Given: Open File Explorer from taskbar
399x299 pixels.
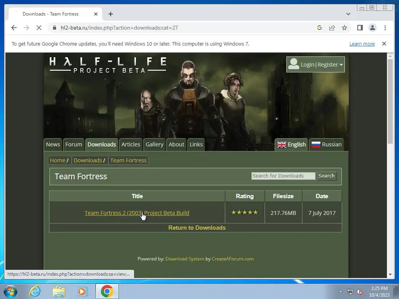Looking at the screenshot, I should point(59,292).
